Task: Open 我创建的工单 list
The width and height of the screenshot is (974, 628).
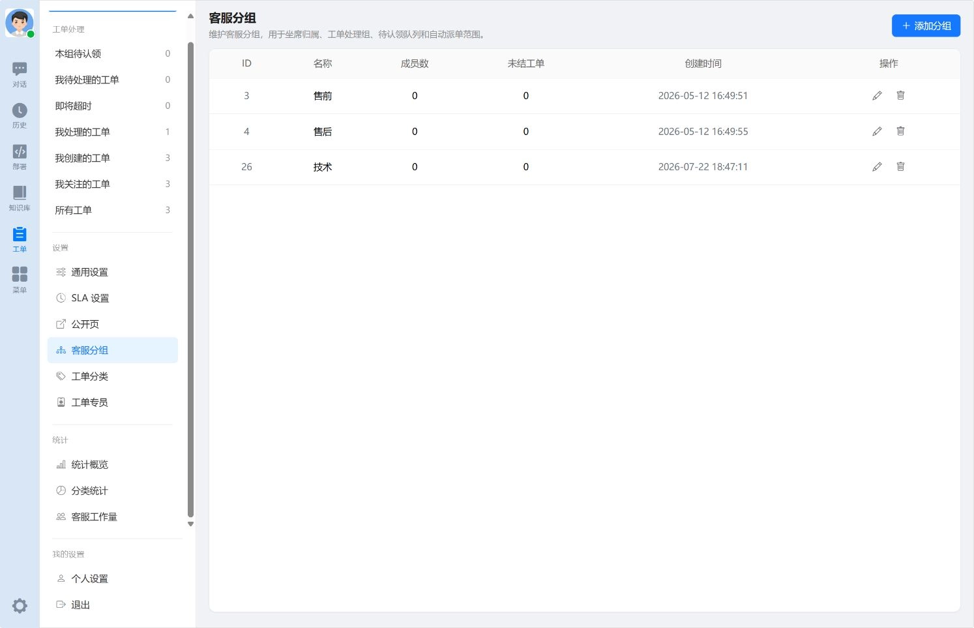Action: (112, 158)
